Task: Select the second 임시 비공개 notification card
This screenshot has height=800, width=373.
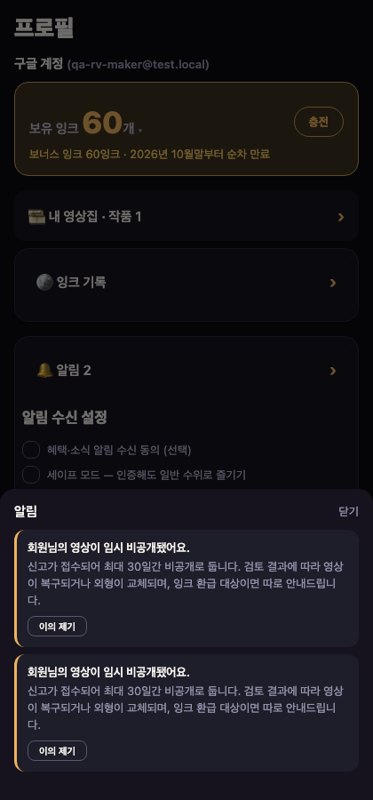Action: coord(186,713)
